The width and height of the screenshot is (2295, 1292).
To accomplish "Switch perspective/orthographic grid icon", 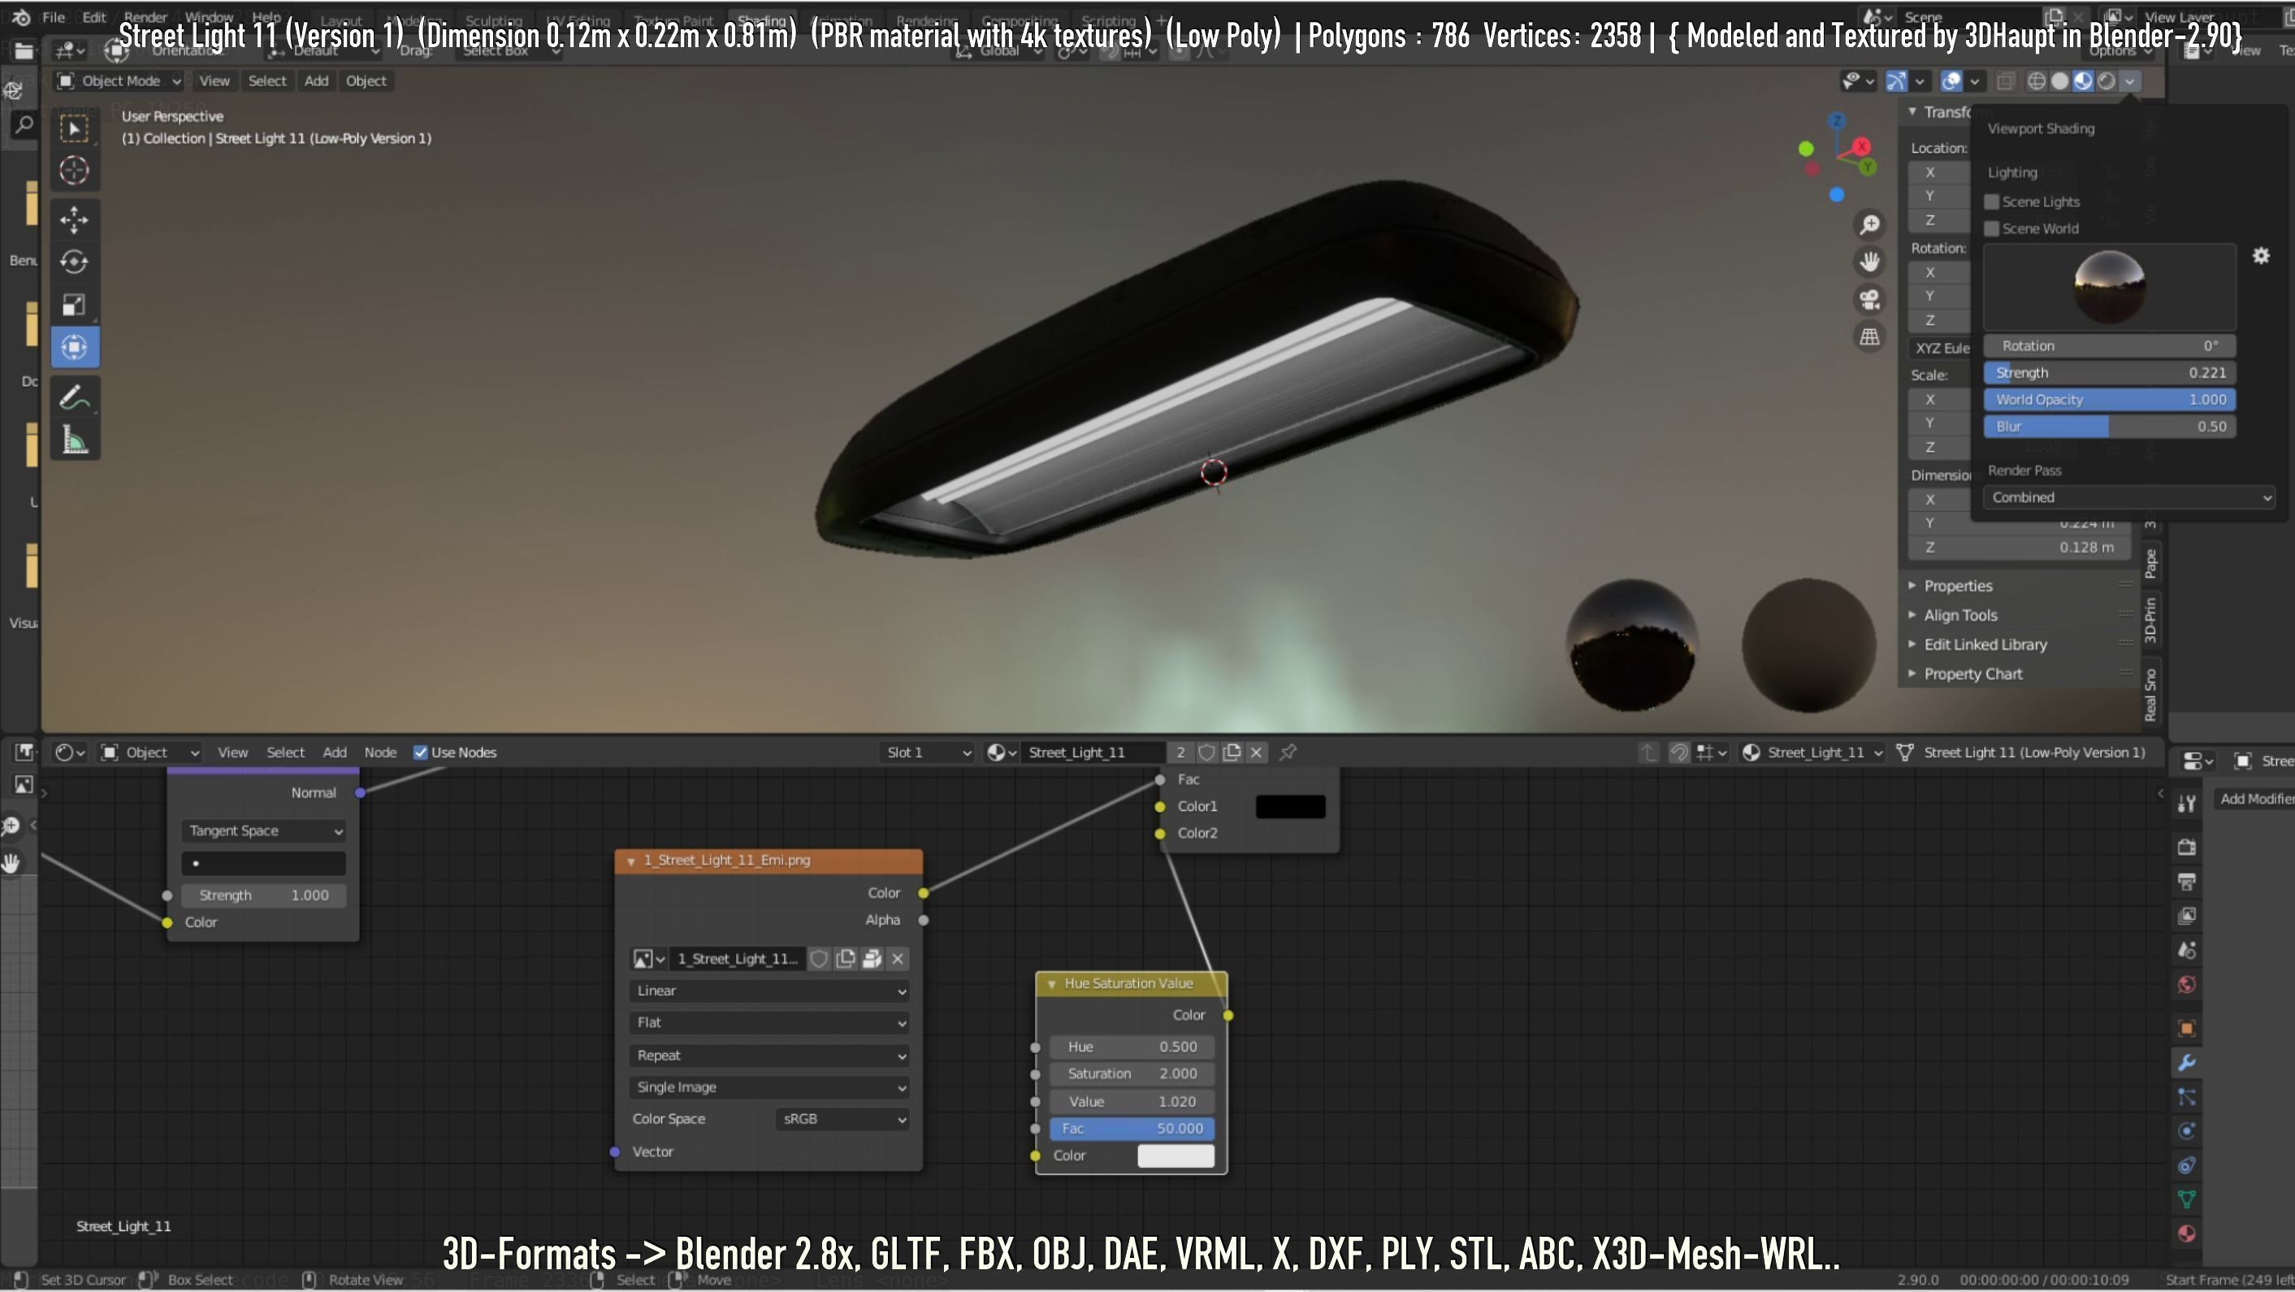I will pos(1870,336).
